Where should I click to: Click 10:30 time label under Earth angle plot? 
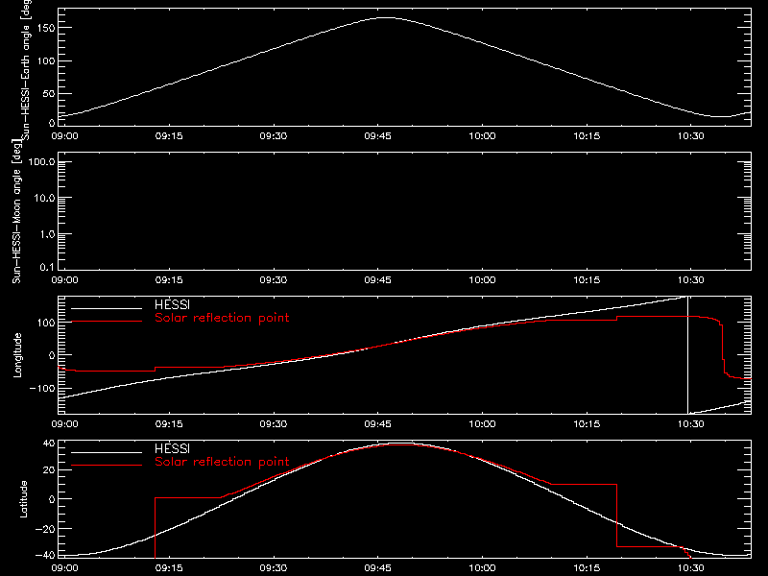(690, 136)
